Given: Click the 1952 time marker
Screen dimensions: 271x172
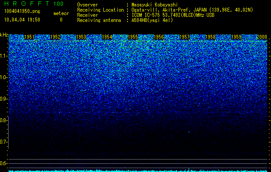Looking at the screenshot, I should pyautogui.click(x=56, y=37).
